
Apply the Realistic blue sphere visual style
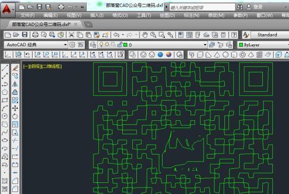[x=160, y=55]
